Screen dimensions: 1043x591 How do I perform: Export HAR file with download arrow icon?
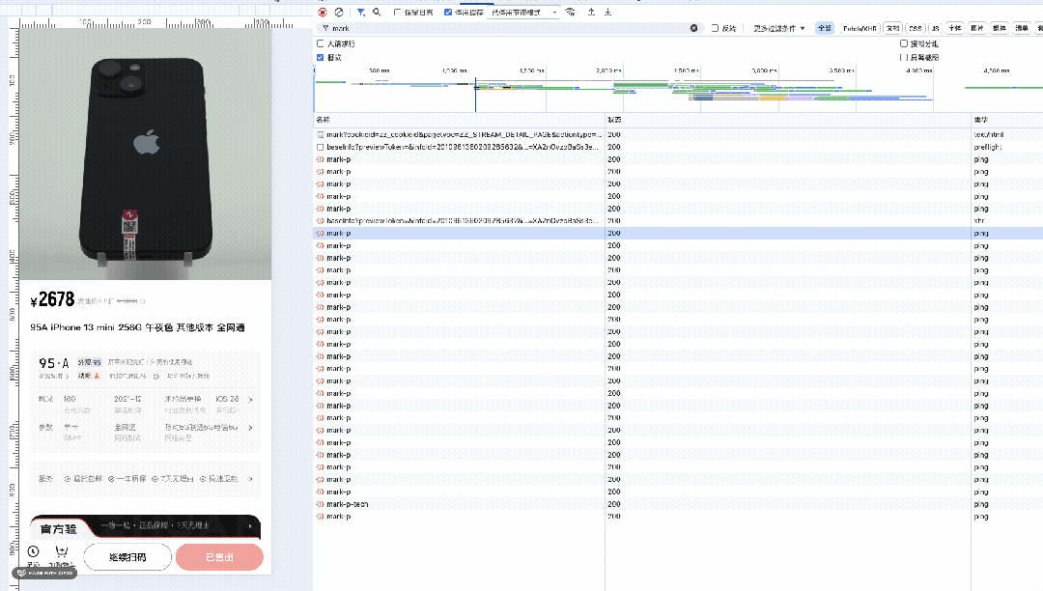(608, 12)
